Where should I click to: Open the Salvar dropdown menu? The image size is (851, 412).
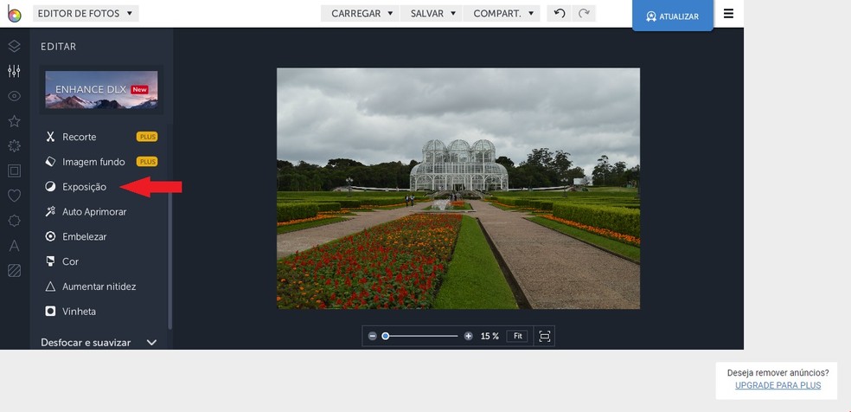coord(432,14)
